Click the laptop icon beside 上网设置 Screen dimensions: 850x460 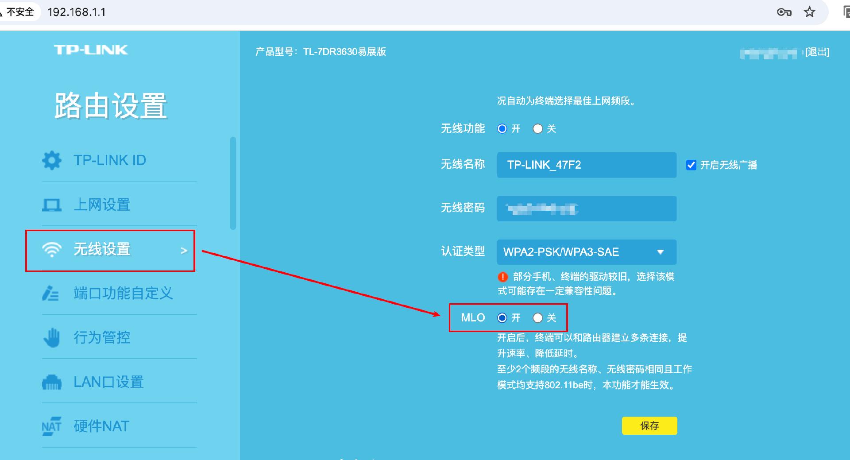point(52,205)
